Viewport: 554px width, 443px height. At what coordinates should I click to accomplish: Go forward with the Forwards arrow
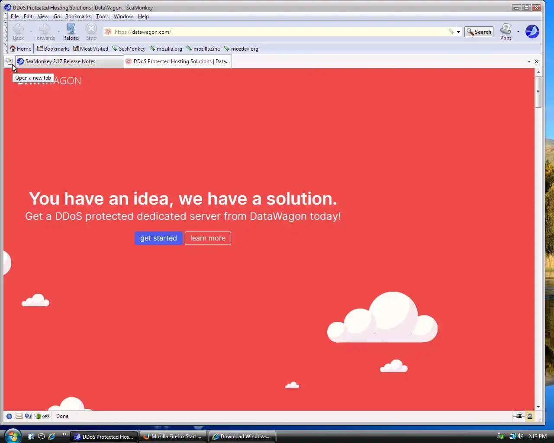click(x=44, y=32)
